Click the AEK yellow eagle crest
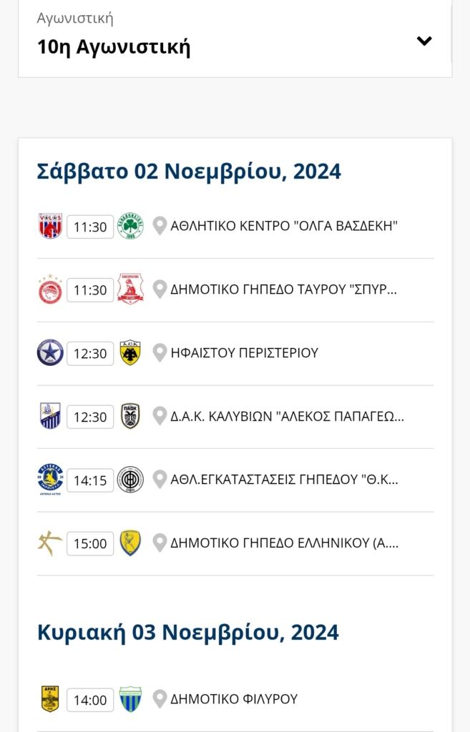Image resolution: width=470 pixels, height=732 pixels. coord(130,353)
